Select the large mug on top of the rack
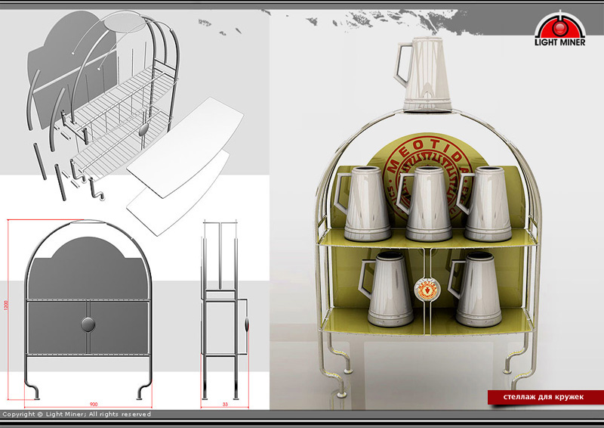The height and width of the screenshot is (428, 604). click(423, 74)
